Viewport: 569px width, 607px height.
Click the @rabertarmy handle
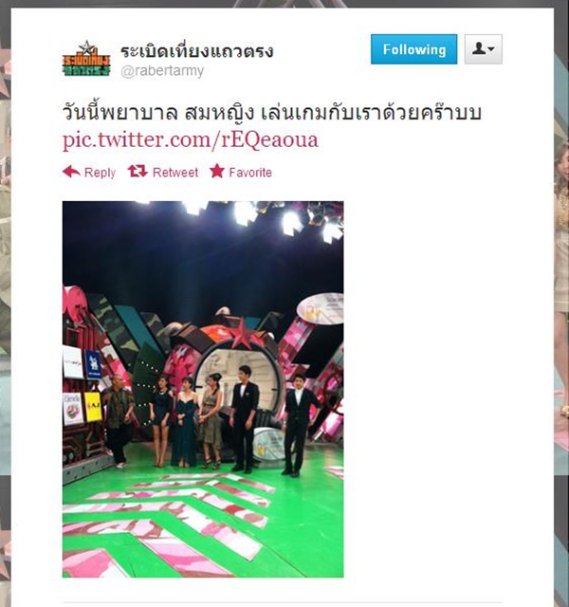click(162, 71)
